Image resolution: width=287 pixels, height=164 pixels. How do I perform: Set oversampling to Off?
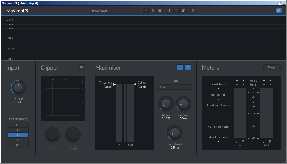[x=18, y=125]
